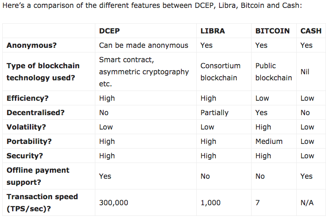
Task: Select 'Type of blockchain technology used?' label
Action: (43, 71)
